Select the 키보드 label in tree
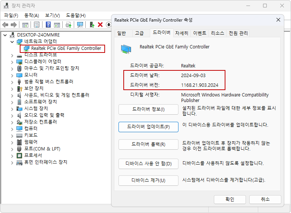Screen dimensions: 291x213 click(31, 136)
